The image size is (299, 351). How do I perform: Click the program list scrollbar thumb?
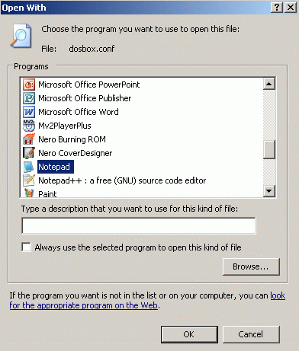269,149
